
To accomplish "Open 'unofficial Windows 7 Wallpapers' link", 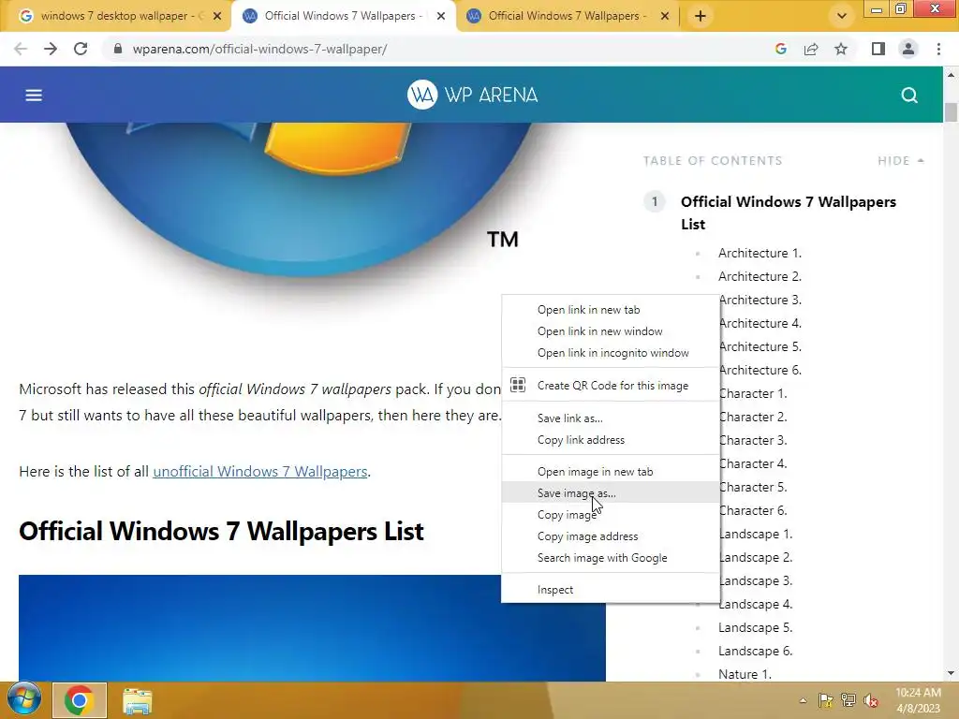I will pos(260,472).
